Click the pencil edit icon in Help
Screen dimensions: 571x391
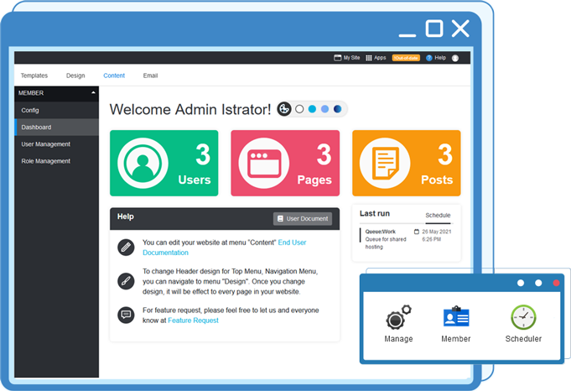tap(126, 248)
